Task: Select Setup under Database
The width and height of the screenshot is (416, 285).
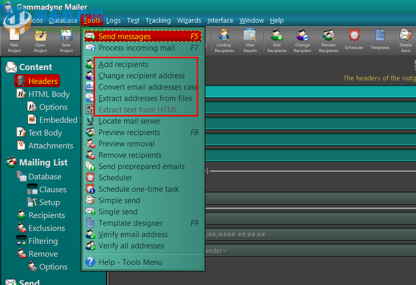Action: (x=44, y=203)
